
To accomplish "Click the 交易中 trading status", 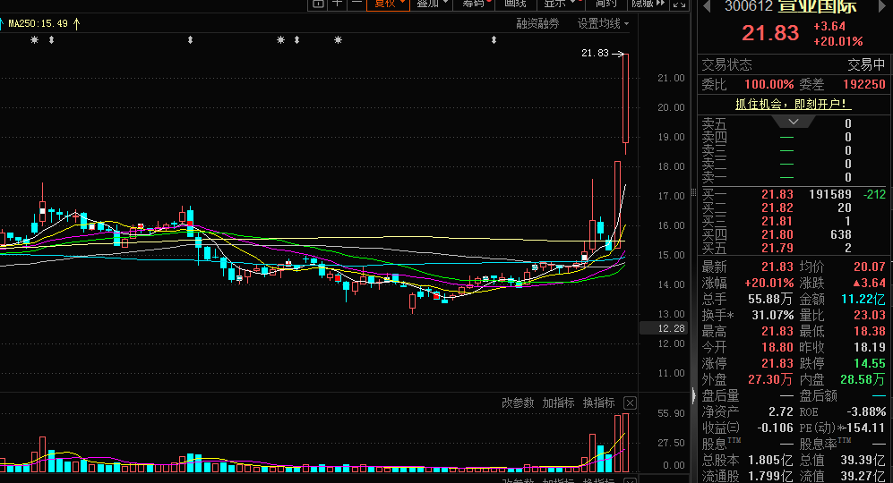I will (x=866, y=65).
